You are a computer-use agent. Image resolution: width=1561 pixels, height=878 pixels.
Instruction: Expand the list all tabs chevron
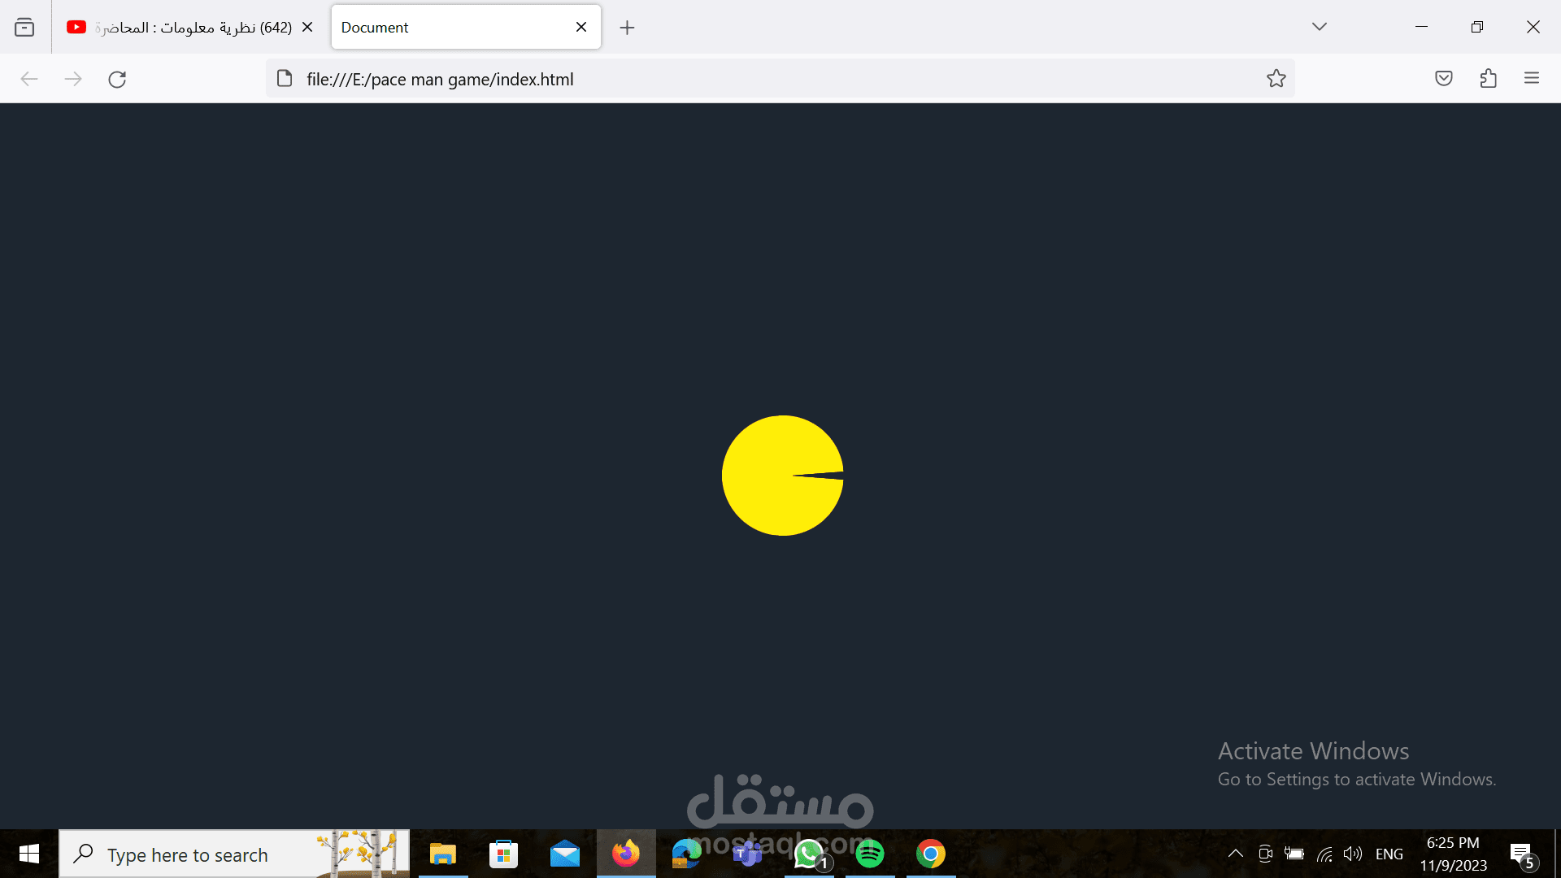coord(1320,27)
